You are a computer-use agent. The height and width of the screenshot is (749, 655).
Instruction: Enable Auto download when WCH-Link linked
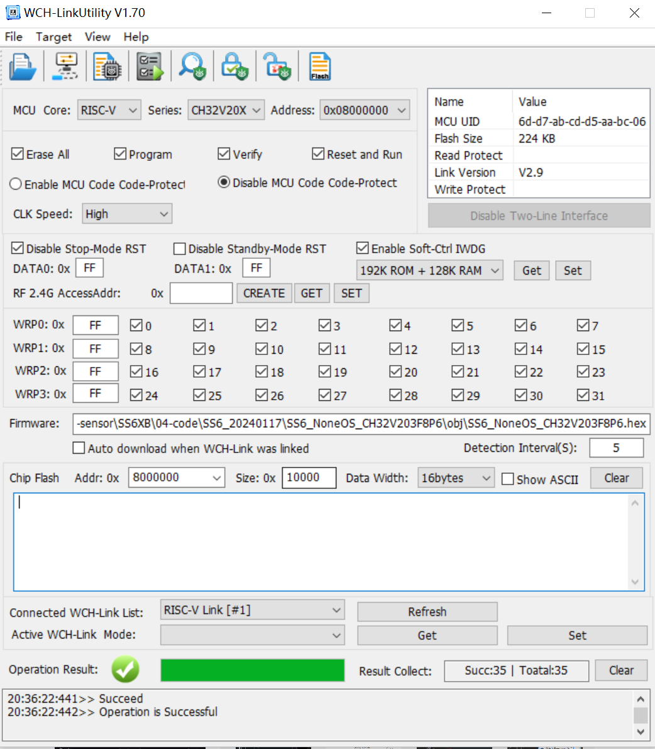pos(79,448)
